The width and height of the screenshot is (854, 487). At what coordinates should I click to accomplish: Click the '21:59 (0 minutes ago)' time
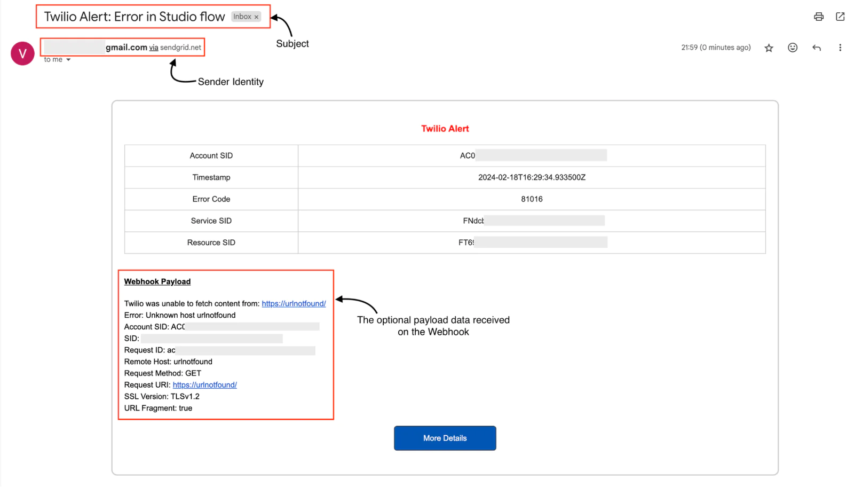pos(716,48)
